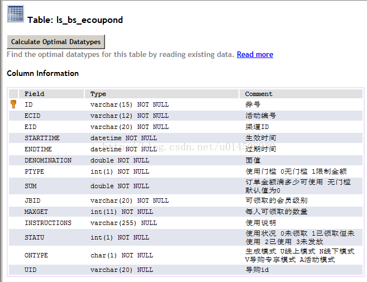Select the STATU field cell

pos(51,237)
